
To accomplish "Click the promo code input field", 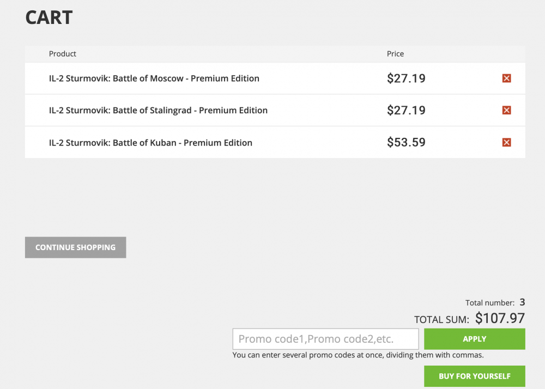I will (x=325, y=338).
